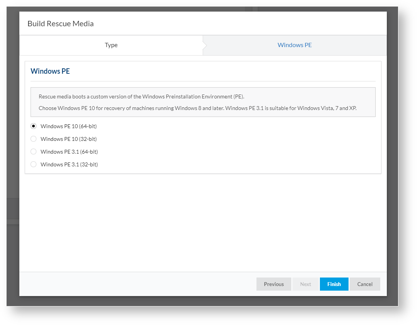Go back to the Type step tab

111,45
